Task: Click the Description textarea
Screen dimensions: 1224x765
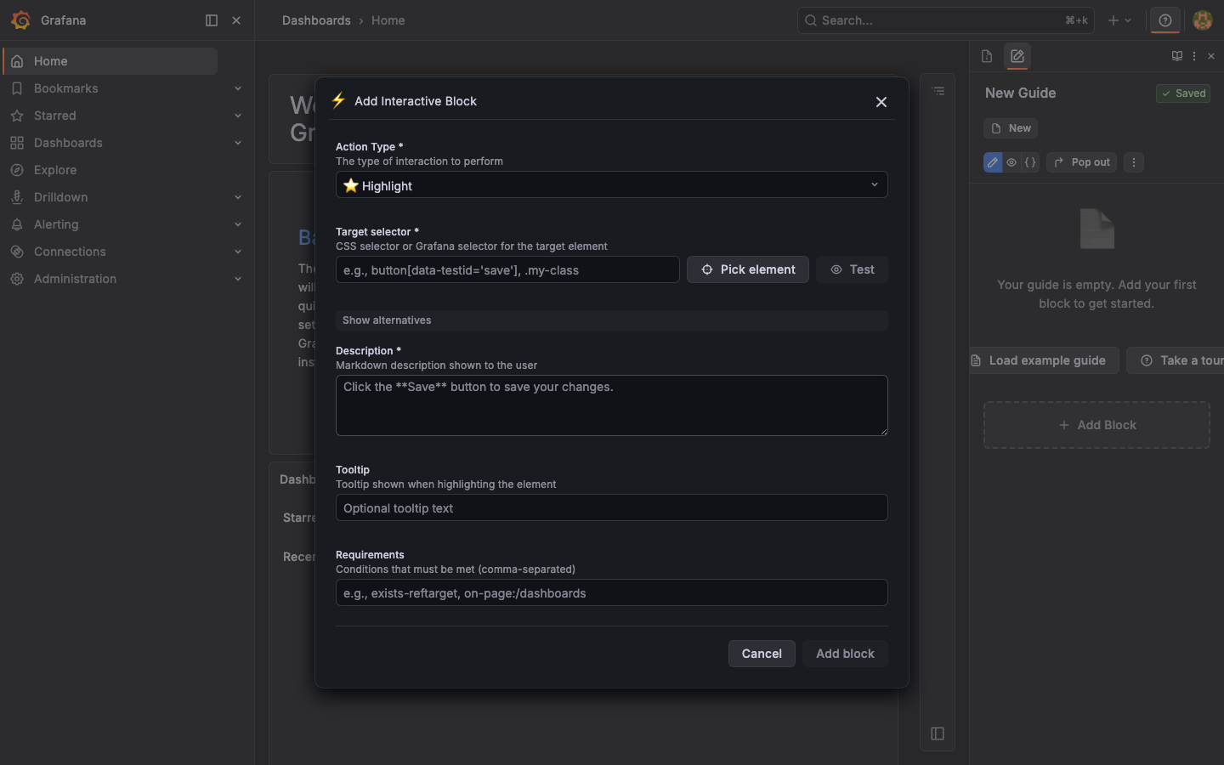Action: tap(612, 405)
